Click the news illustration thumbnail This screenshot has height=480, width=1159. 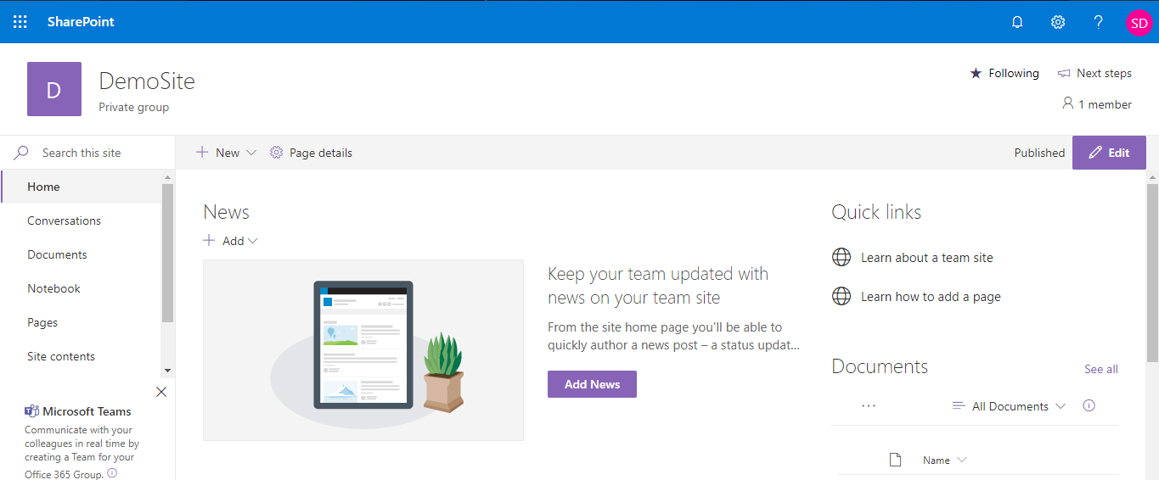point(363,350)
